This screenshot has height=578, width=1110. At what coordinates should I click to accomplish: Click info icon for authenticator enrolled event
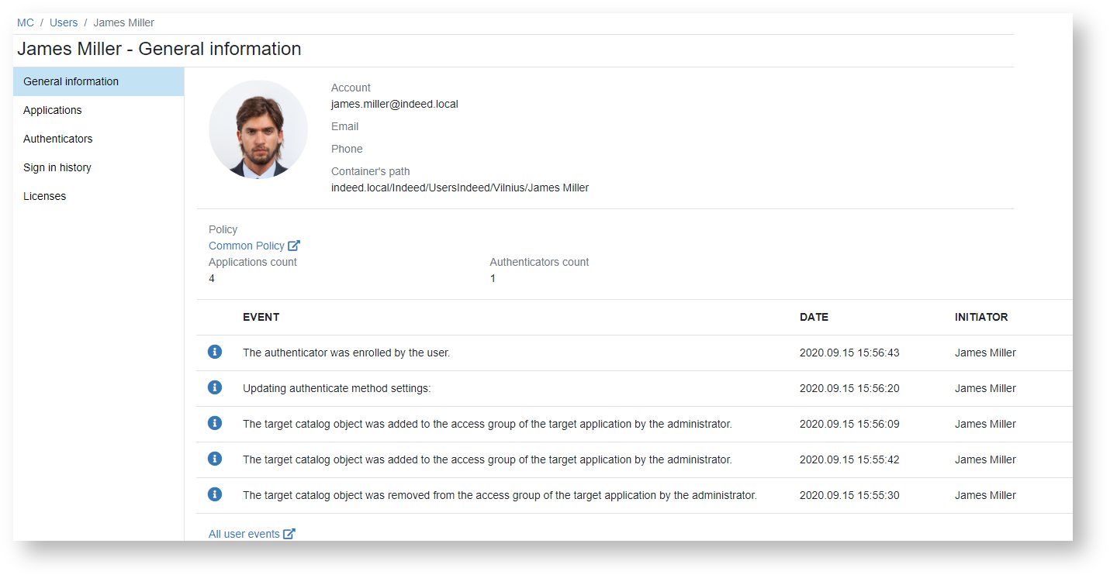[215, 352]
